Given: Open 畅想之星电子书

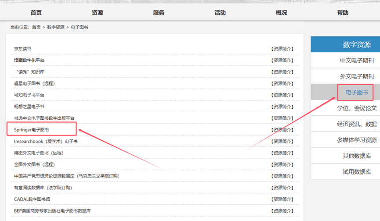Looking at the screenshot, I should 29,107.
